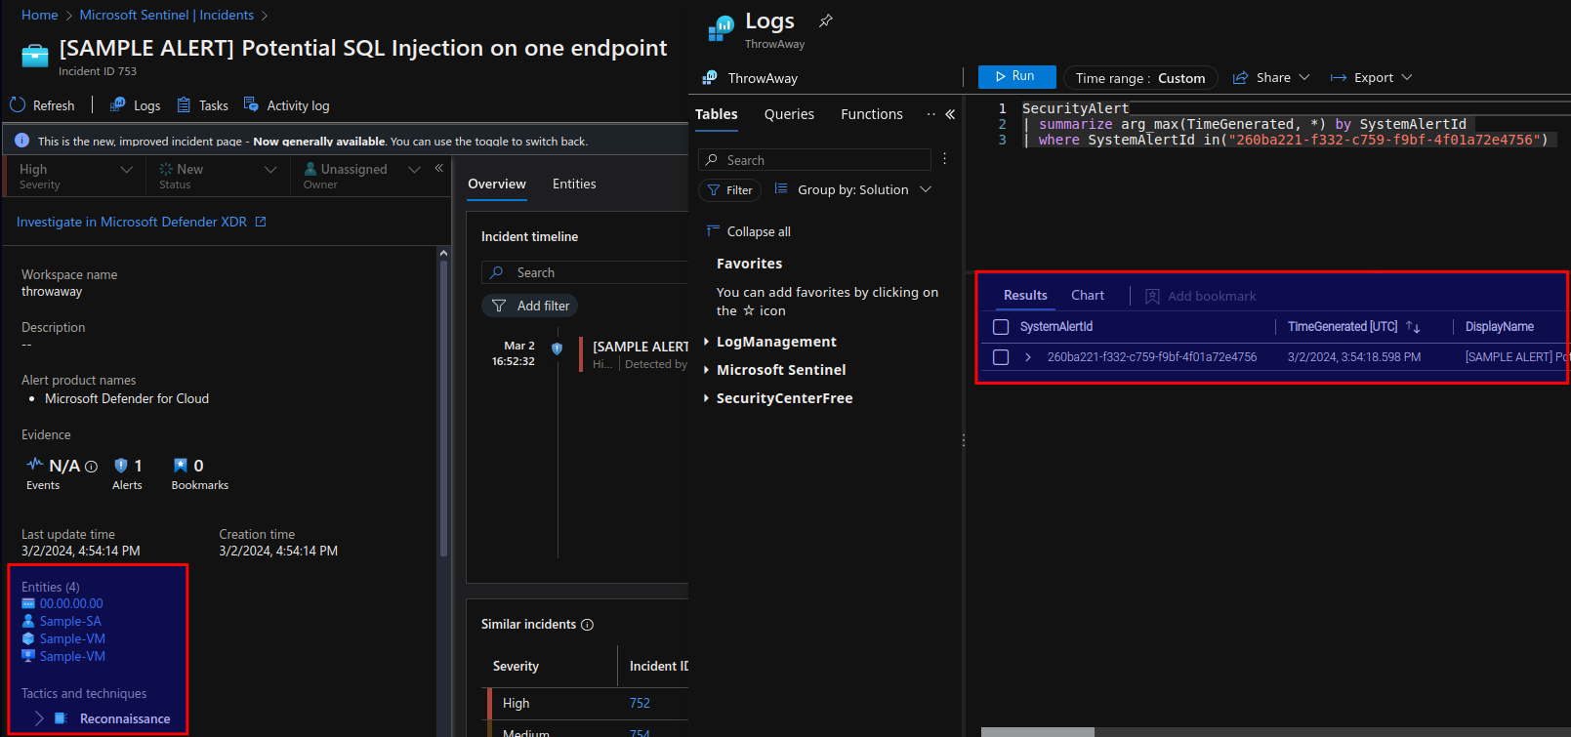1571x737 pixels.
Task: Click the Refresh icon in incident toolbar
Action: [x=18, y=105]
